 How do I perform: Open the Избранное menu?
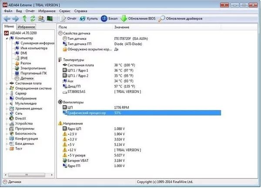click(47, 11)
